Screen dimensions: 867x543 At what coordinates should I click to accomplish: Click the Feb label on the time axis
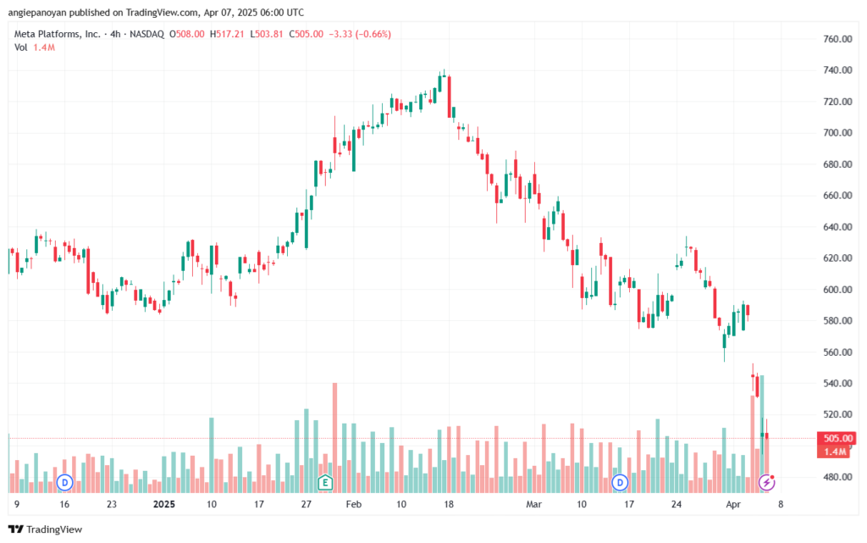[353, 504]
